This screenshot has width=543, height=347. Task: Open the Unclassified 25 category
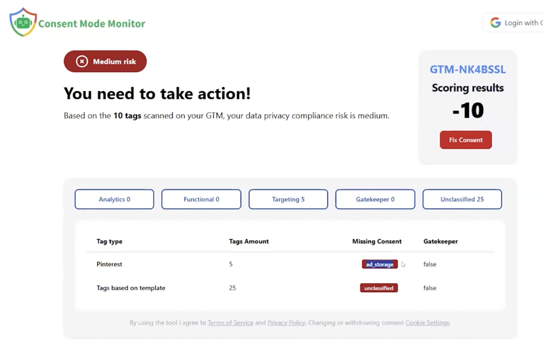click(x=462, y=199)
